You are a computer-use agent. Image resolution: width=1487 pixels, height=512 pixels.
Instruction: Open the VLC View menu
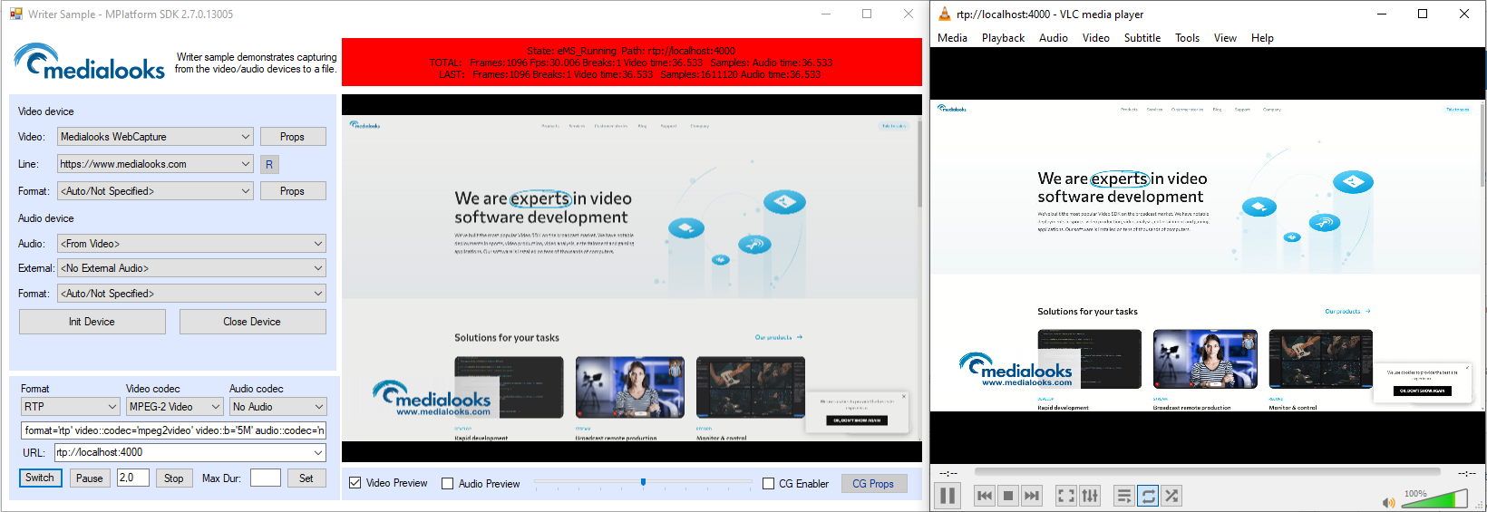point(1225,38)
